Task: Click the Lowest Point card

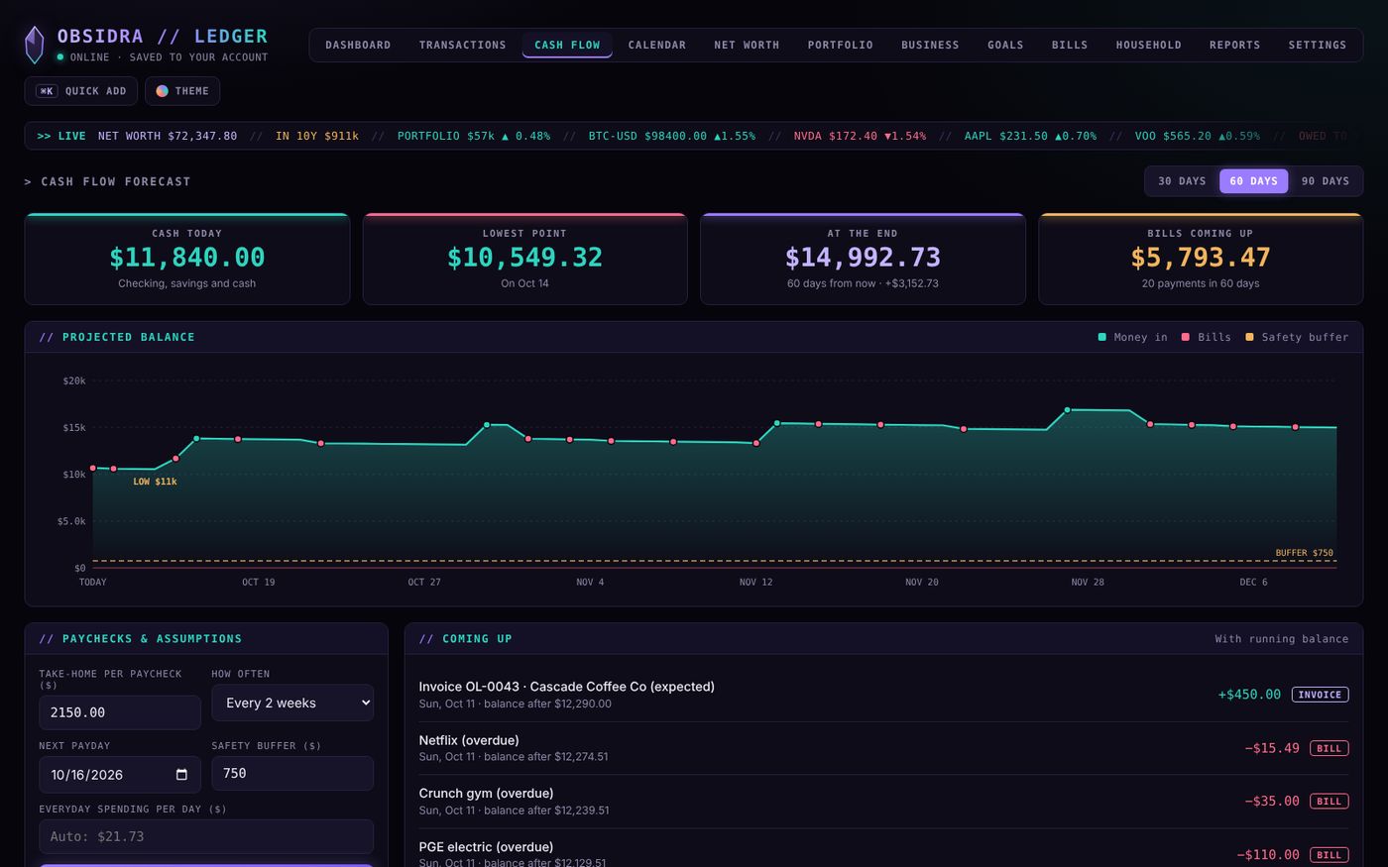Action: tap(524, 259)
